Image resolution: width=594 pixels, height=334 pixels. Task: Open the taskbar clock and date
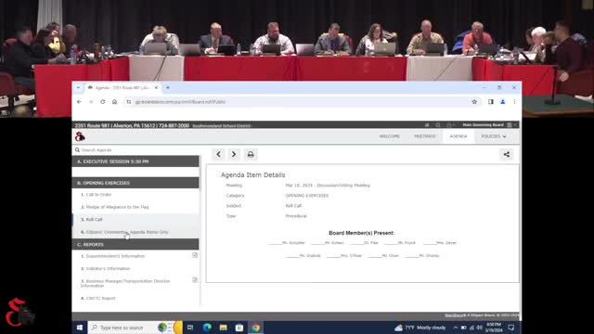(x=494, y=328)
